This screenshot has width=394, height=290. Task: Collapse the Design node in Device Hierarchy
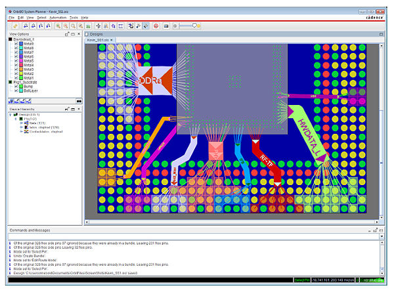(9, 114)
